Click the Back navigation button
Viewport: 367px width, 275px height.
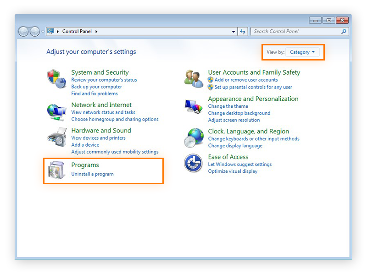pyautogui.click(x=23, y=31)
